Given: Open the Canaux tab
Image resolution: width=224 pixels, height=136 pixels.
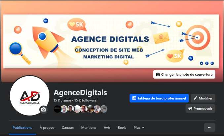Looking at the screenshot, I should click(68, 127).
